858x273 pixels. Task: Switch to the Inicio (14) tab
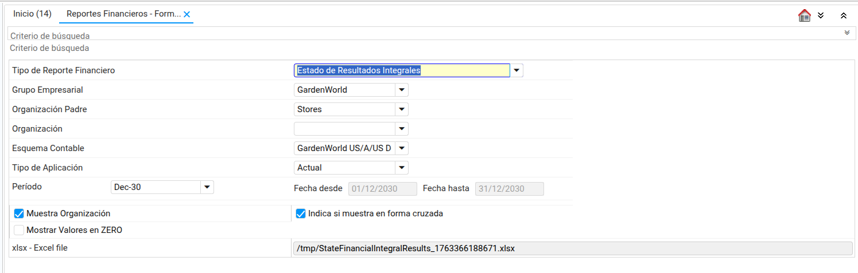click(32, 13)
